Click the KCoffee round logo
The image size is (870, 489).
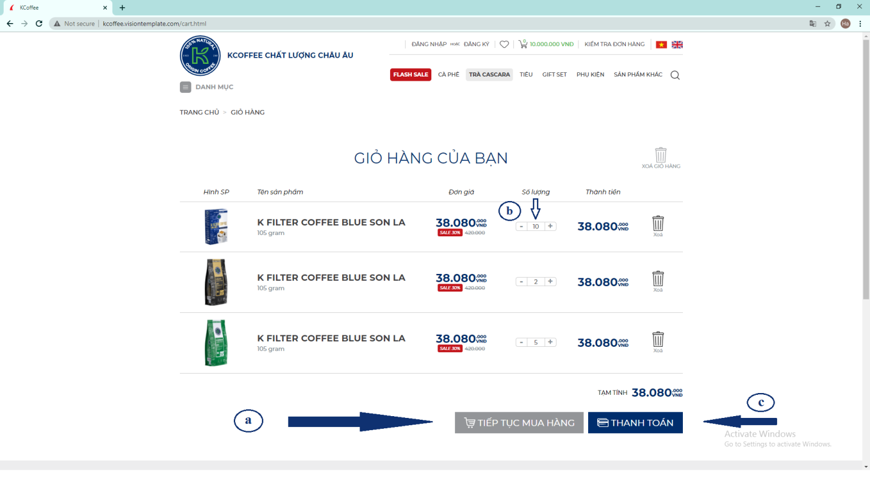point(200,55)
